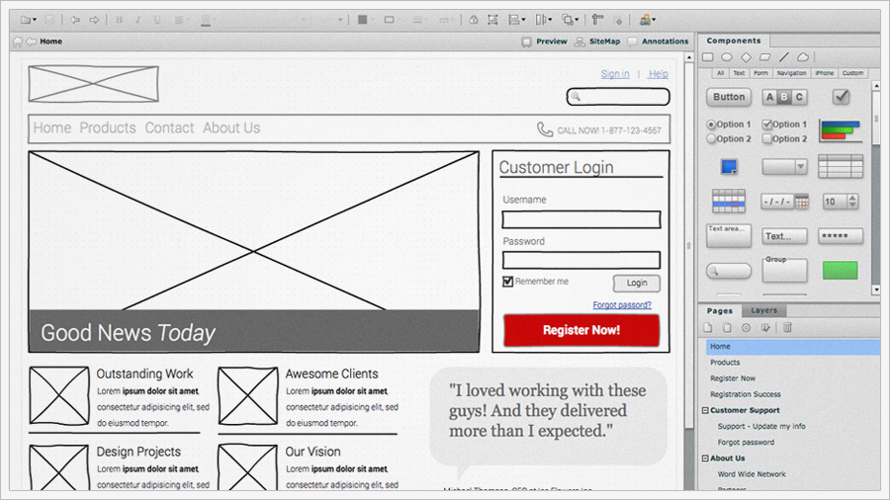Click the Undo arrow icon

pos(74,20)
